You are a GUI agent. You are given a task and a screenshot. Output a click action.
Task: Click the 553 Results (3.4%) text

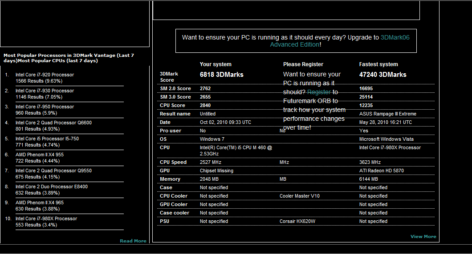click(36, 225)
